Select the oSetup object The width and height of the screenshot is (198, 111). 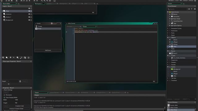175,44
